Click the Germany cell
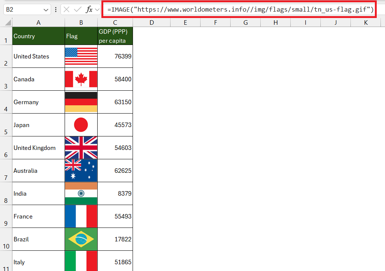Image resolution: width=385 pixels, height=271 pixels. pos(39,102)
